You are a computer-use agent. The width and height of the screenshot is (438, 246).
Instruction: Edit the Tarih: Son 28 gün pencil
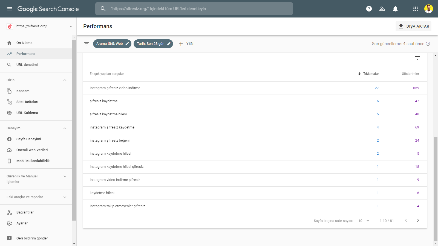coord(169,44)
